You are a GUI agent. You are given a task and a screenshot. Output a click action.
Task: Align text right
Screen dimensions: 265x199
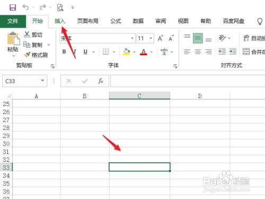tap(208, 51)
